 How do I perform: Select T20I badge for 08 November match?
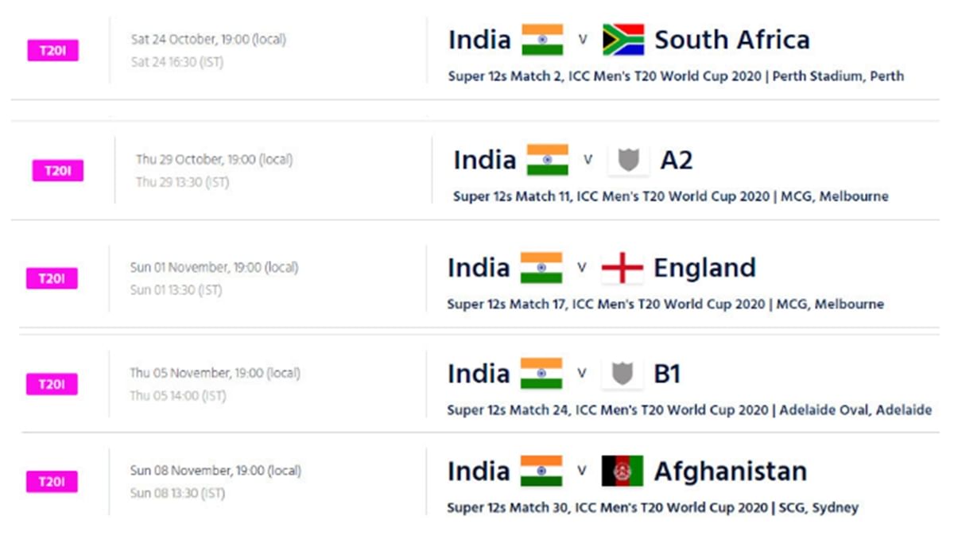[52, 482]
